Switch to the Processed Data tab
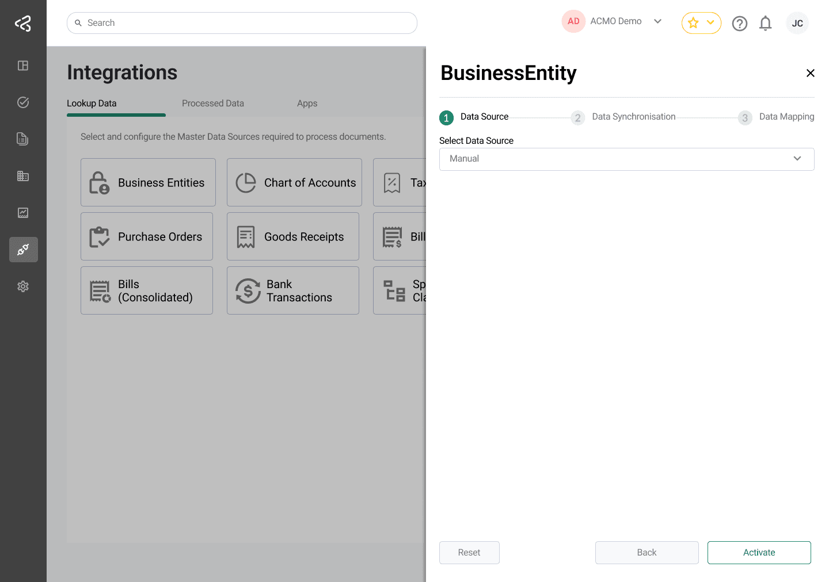Viewport: 829px width, 582px height. coord(213,104)
